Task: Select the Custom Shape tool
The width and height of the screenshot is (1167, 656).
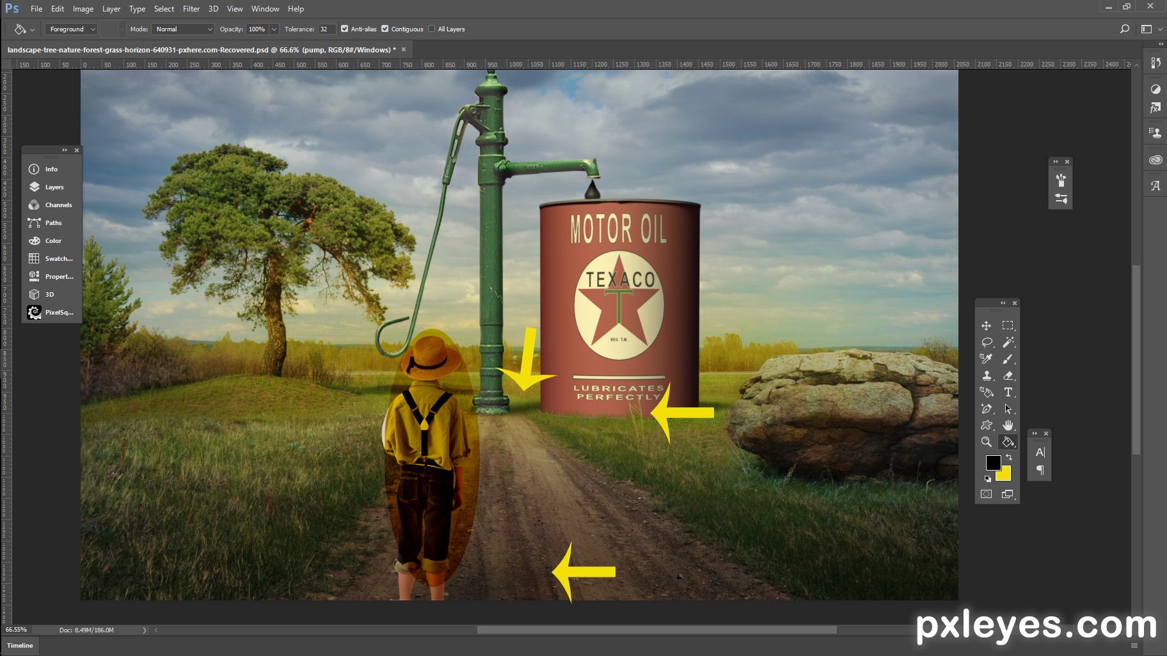Action: 986,425
